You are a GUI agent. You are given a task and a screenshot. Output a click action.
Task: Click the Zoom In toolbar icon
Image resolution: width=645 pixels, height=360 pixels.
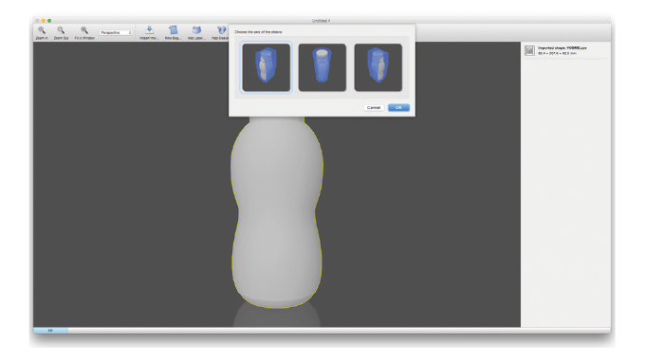tap(42, 30)
